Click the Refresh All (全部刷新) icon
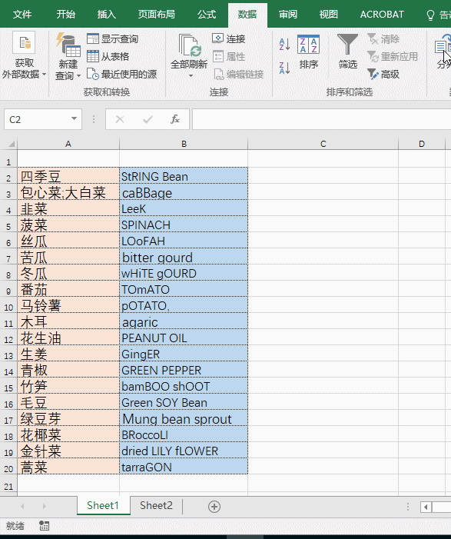The image size is (451, 539). tap(189, 45)
